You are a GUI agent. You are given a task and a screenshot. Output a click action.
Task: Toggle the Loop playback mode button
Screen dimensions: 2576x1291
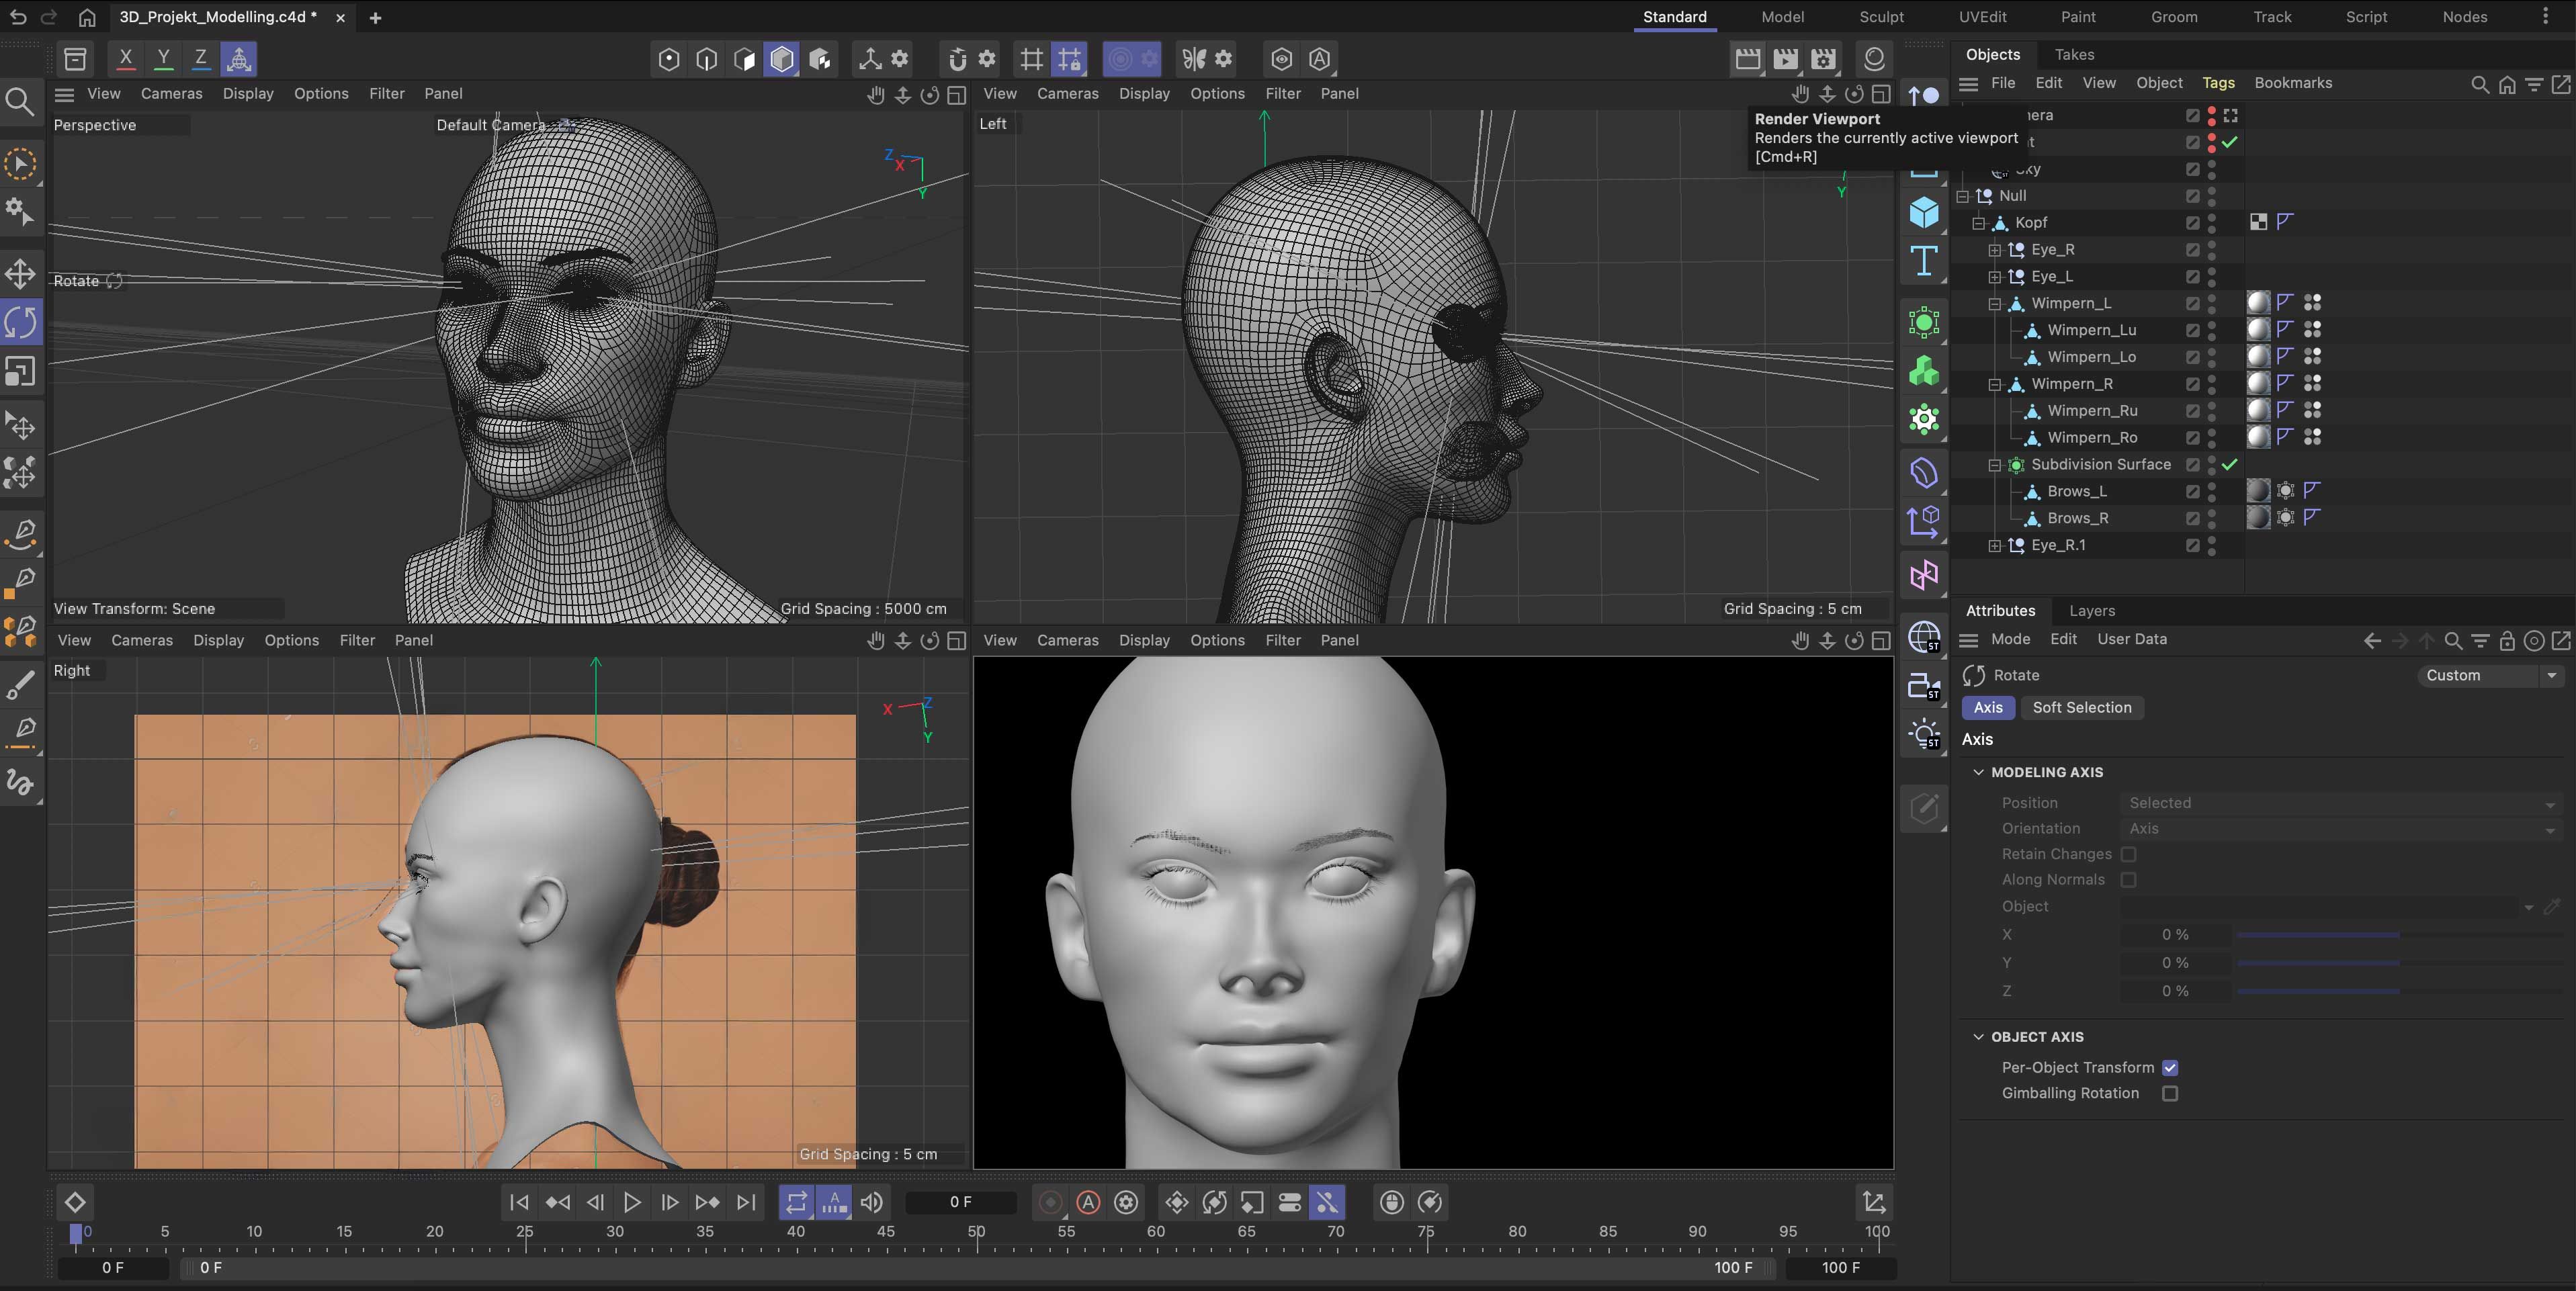796,1202
